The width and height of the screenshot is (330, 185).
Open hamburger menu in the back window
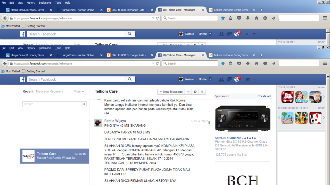point(325,18)
